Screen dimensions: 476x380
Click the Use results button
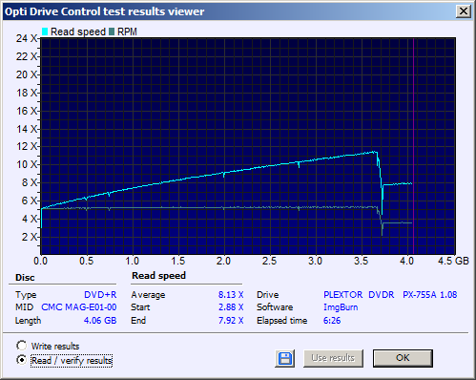(x=333, y=358)
